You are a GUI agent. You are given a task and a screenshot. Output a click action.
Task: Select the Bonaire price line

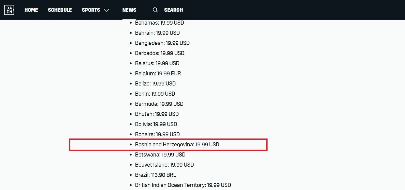coord(158,134)
